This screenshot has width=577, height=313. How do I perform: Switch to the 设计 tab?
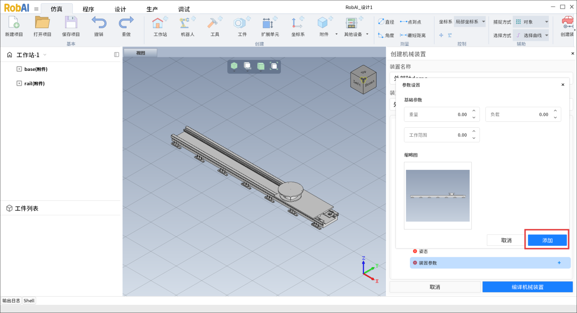point(120,9)
